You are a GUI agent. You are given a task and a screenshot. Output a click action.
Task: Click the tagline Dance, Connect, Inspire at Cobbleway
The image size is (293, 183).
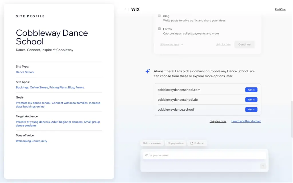pos(44,50)
